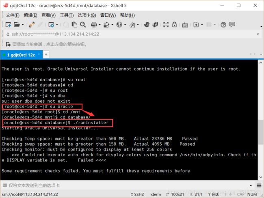This screenshot has height=198, width=264.
Task: Click ssh://root@113.134.214.214:22 status bar text
Action: tap(30, 194)
